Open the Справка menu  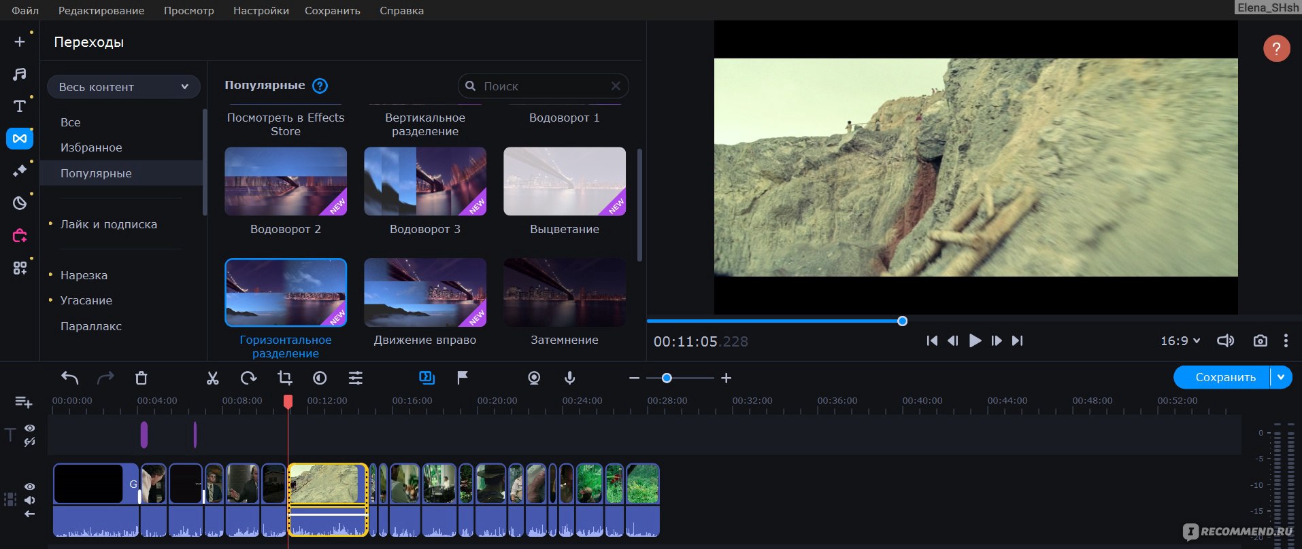401,10
